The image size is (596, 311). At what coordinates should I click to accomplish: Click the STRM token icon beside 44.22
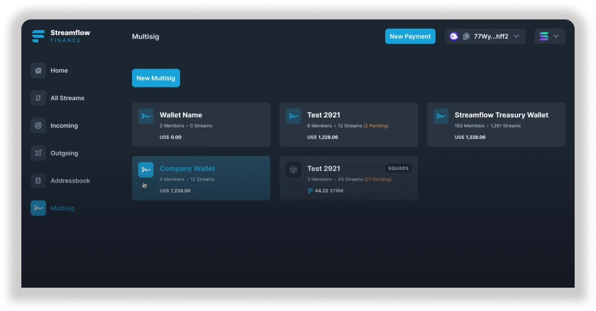tap(310, 191)
